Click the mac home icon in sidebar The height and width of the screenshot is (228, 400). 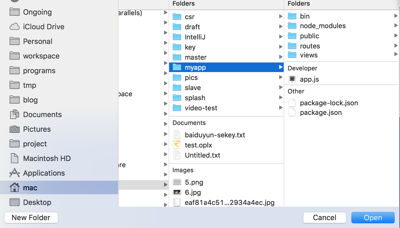pos(14,188)
